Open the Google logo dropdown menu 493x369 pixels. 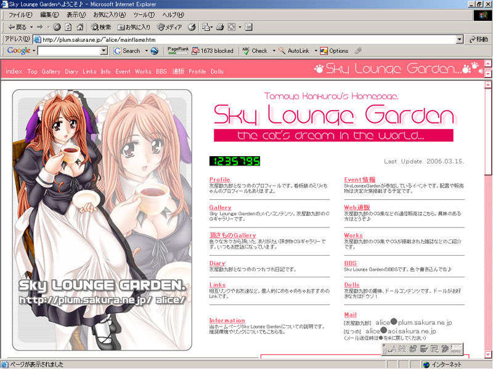pyautogui.click(x=34, y=51)
